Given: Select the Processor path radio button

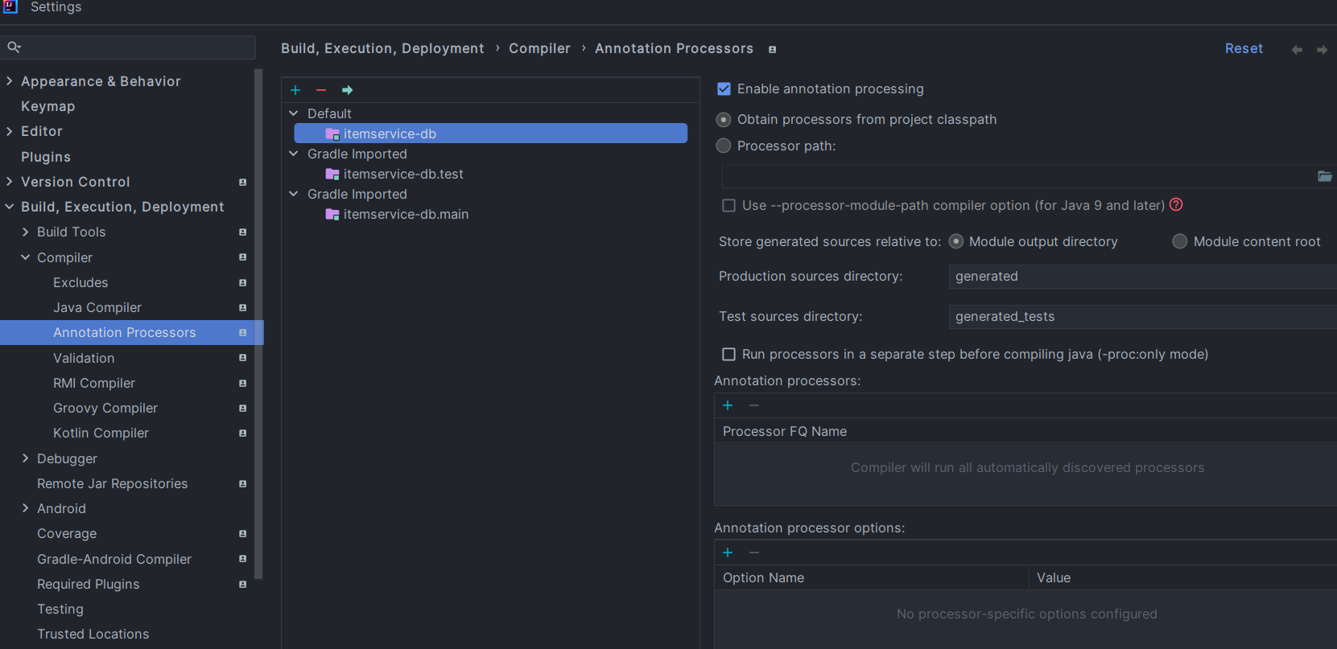Looking at the screenshot, I should tap(724, 146).
